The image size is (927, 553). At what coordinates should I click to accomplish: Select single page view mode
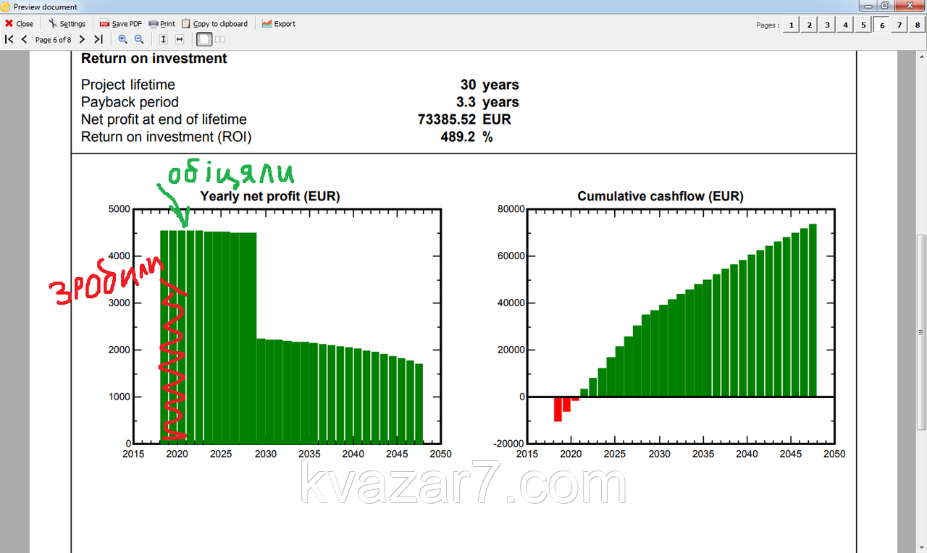[x=204, y=39]
